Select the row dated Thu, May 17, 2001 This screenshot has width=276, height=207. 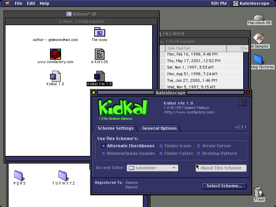click(201, 61)
